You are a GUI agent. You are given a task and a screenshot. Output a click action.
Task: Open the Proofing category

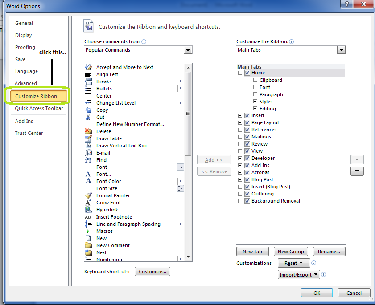tap(25, 47)
